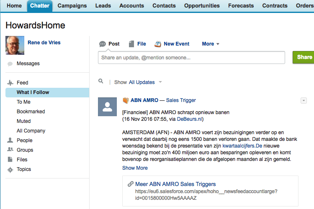Open the kwartaalcijfers.De link

(x=242, y=146)
